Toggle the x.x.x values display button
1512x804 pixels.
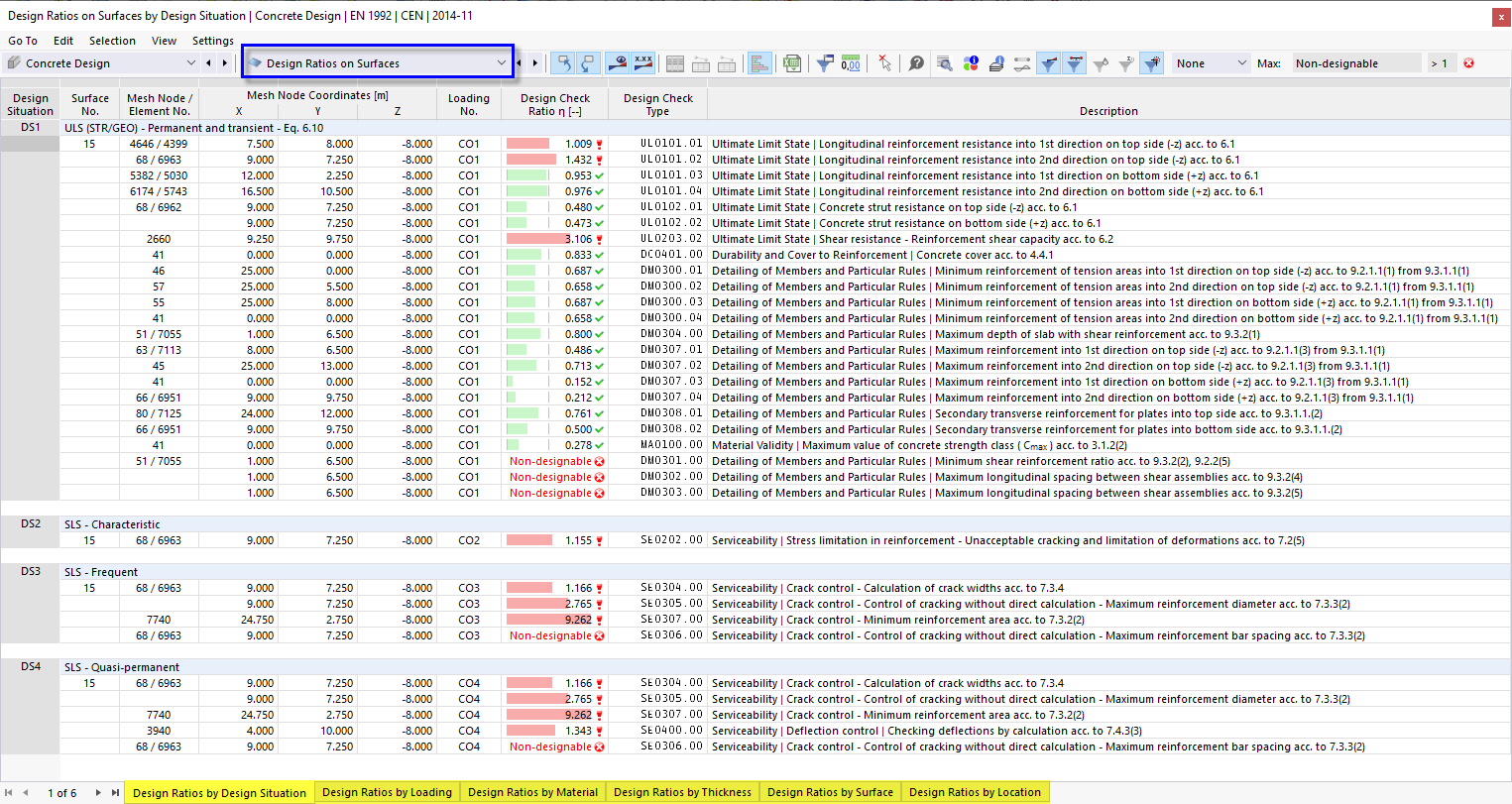point(643,63)
